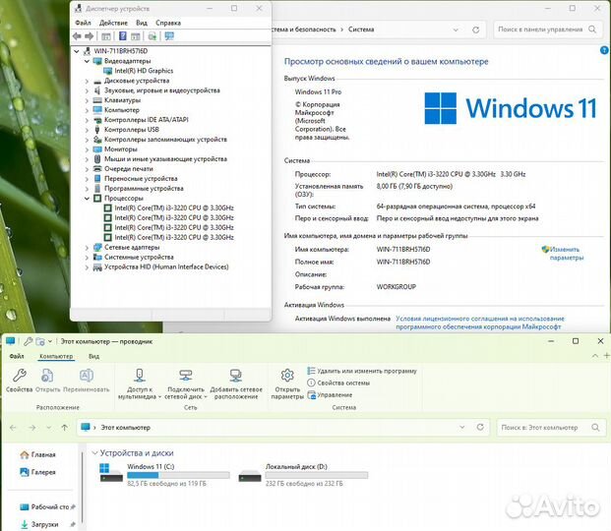Select Системные устройства tree item
Viewport: 611px width, 531px height.
139,257
